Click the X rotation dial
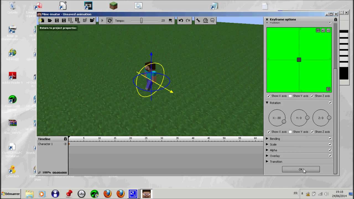This screenshot has width=354, height=199. [277, 118]
